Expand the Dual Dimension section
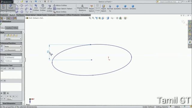Screen dimensions: 192x108 (x=21, y=103)
